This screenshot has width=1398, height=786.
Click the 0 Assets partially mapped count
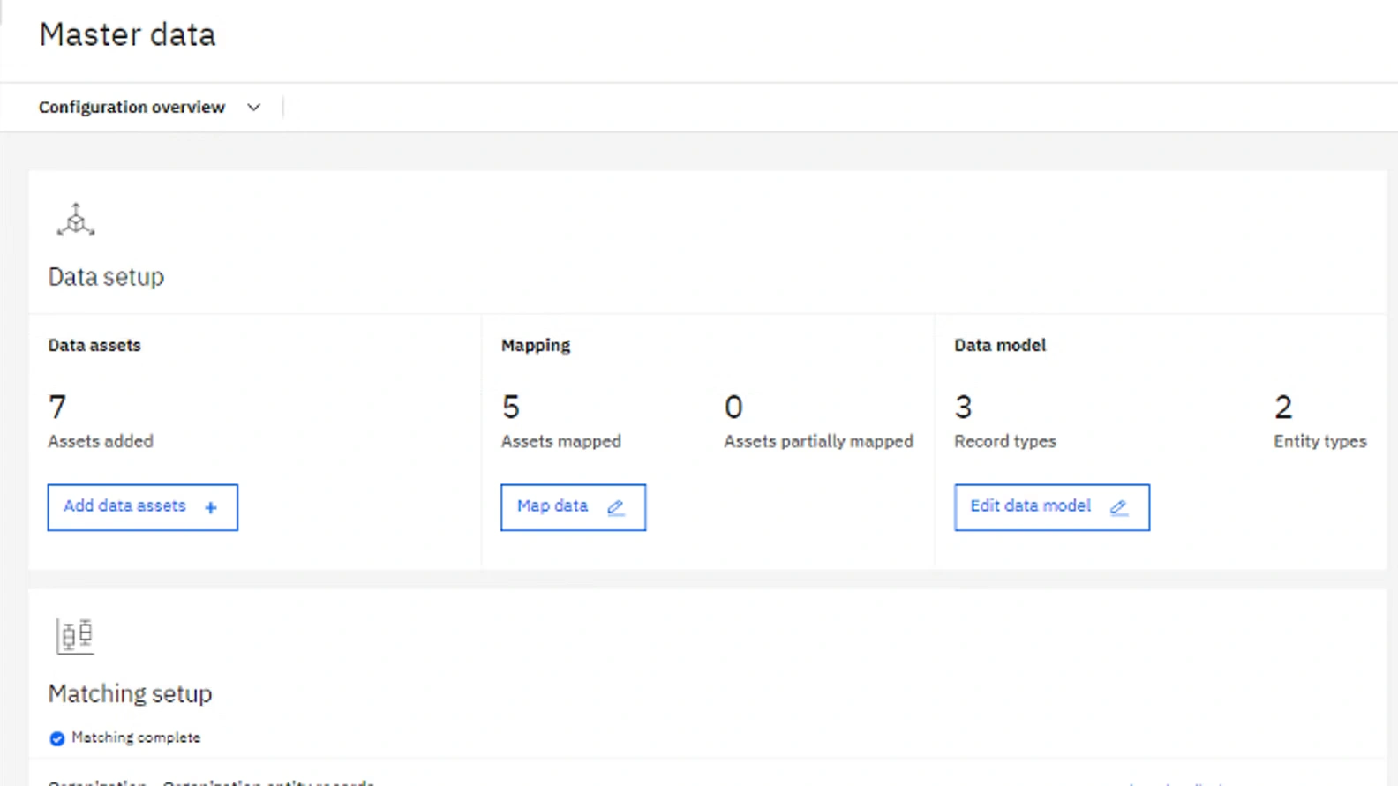click(733, 408)
